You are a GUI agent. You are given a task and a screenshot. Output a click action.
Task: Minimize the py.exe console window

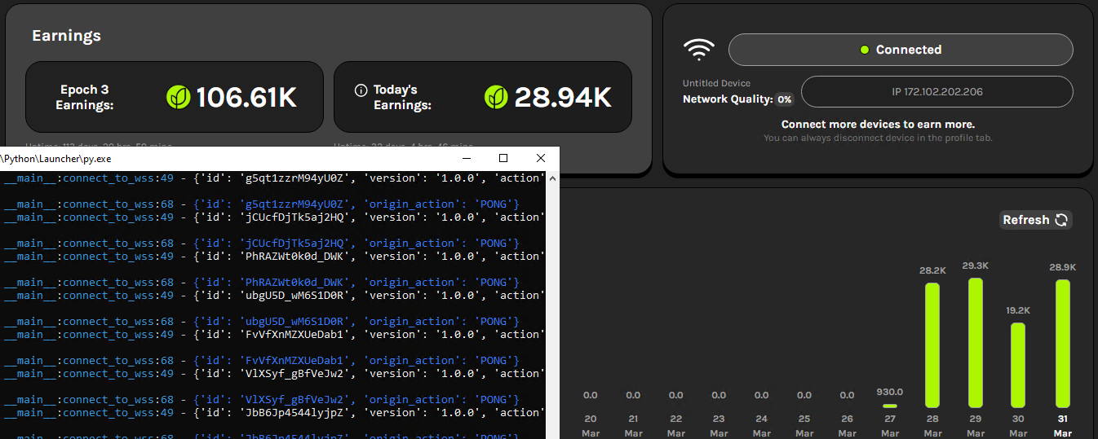[466, 158]
